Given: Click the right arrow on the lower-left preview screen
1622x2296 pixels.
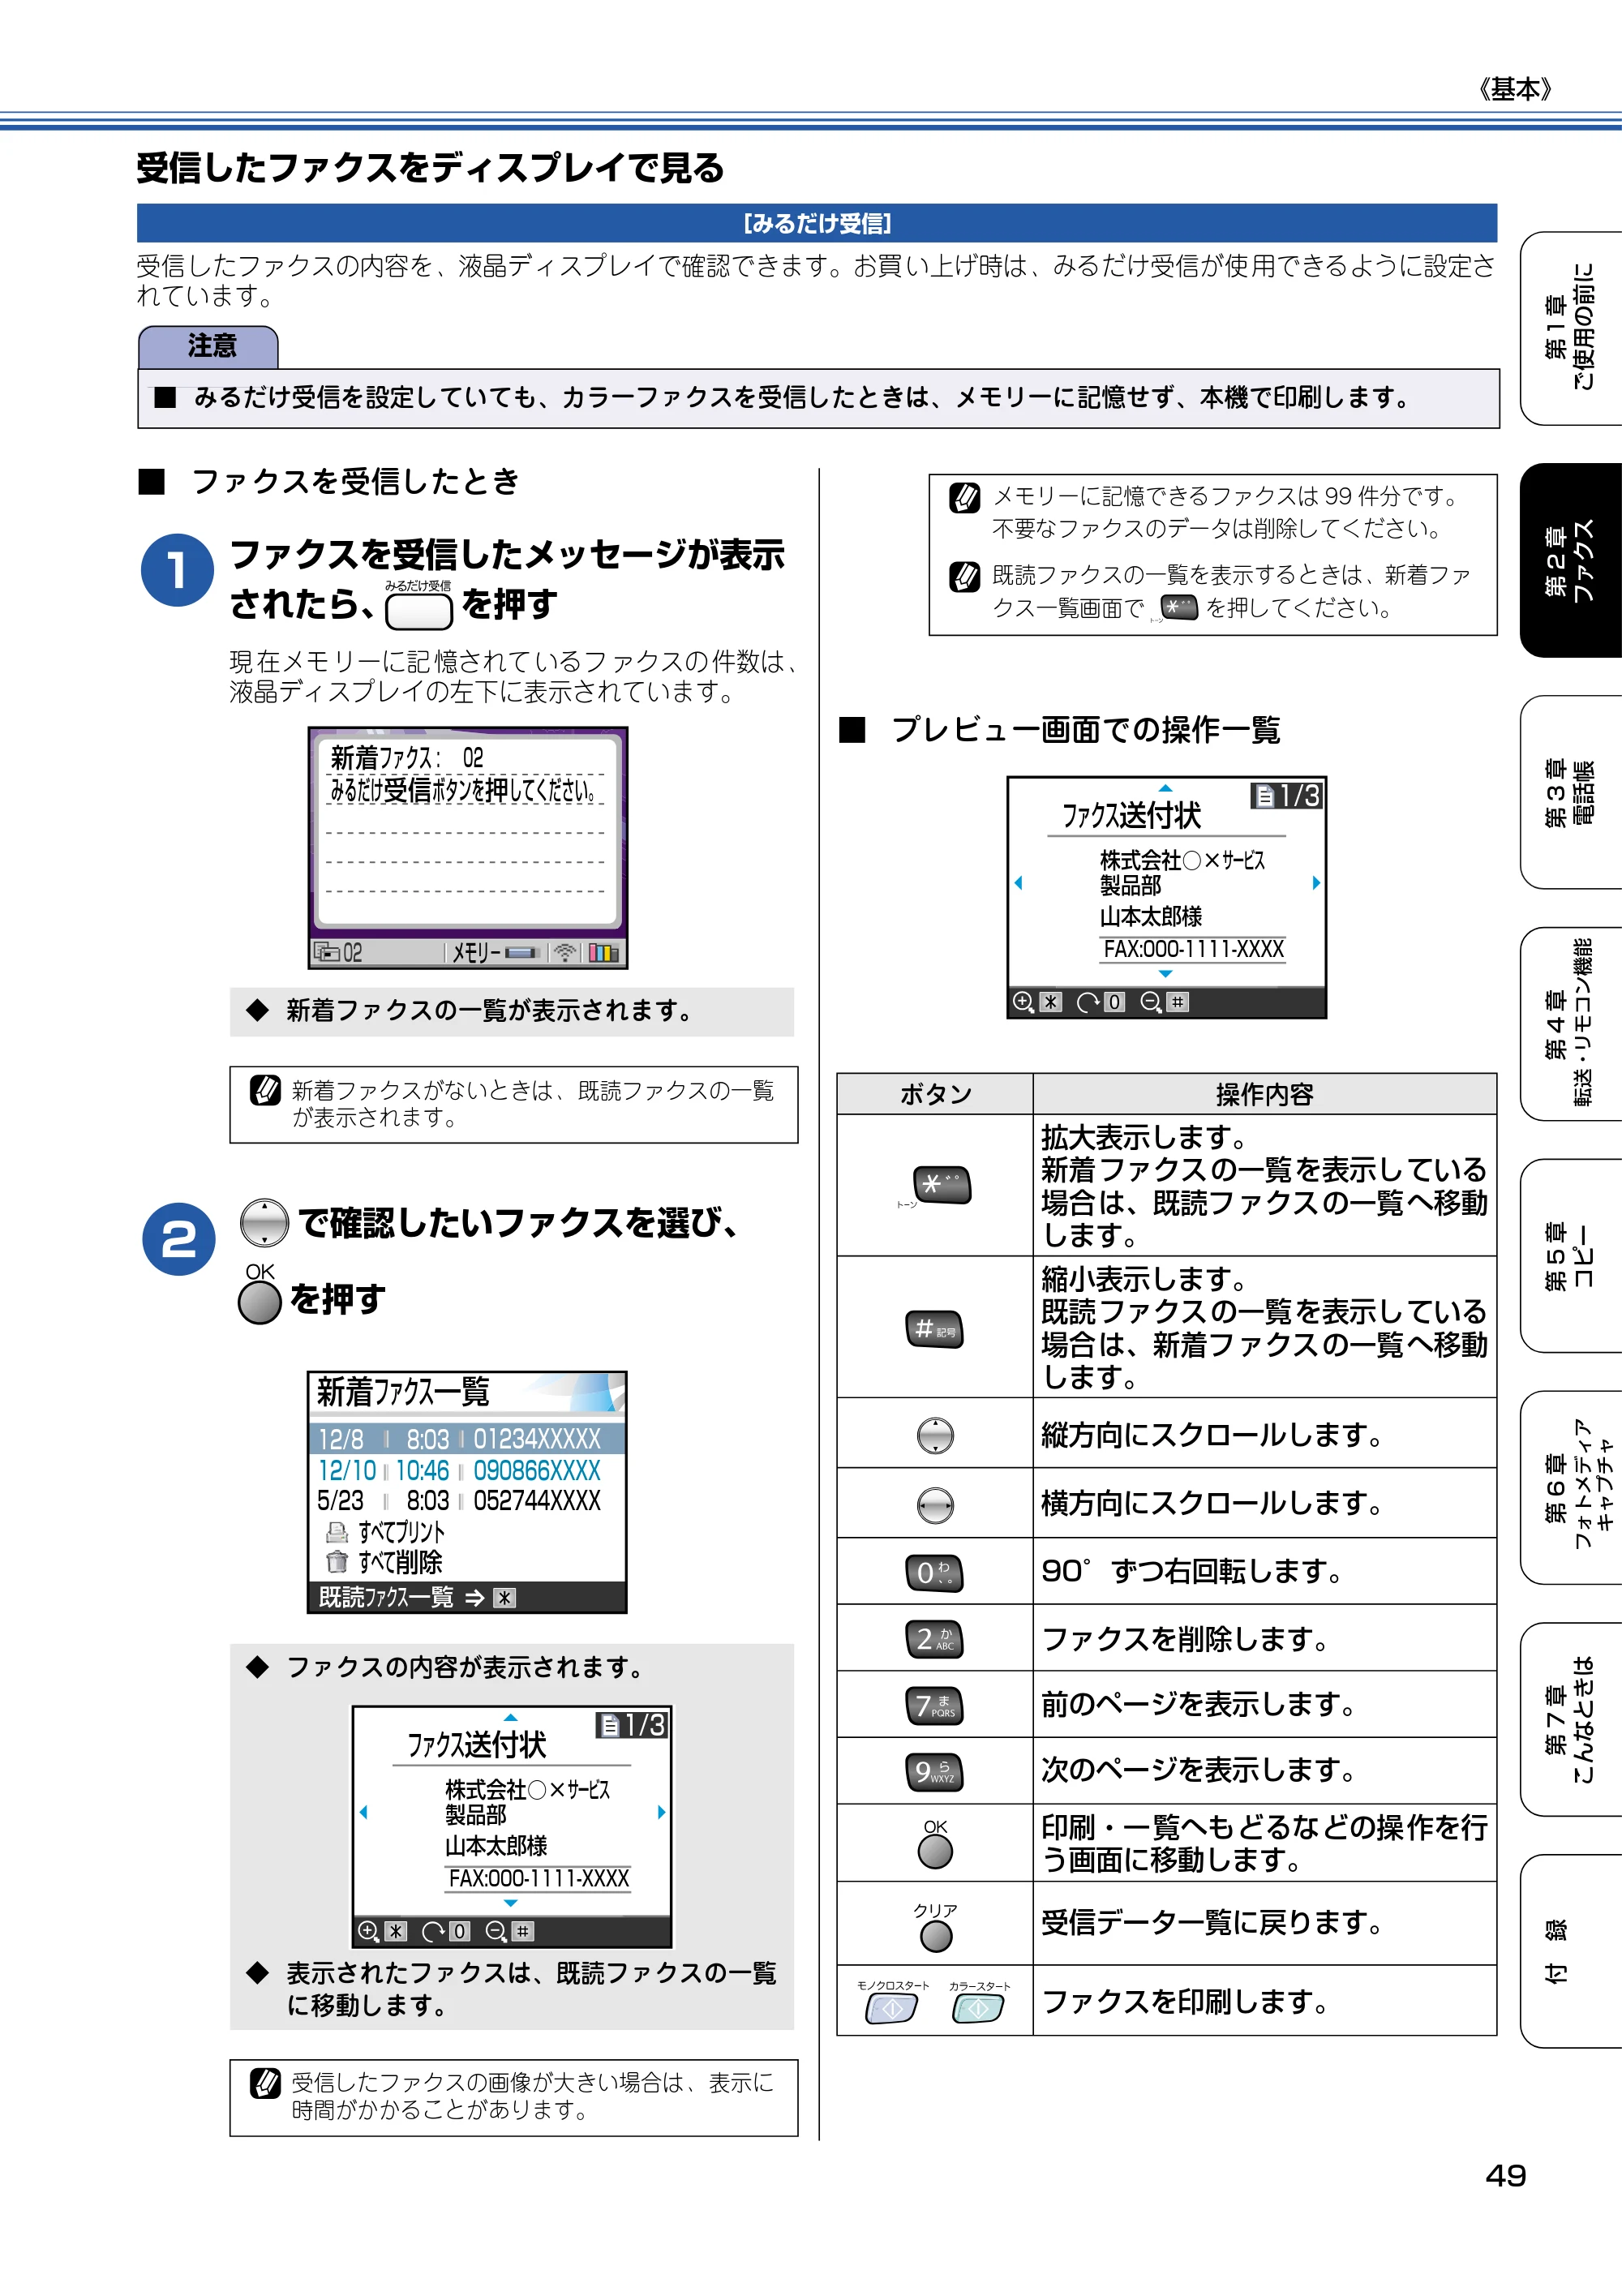Looking at the screenshot, I should tap(661, 1812).
